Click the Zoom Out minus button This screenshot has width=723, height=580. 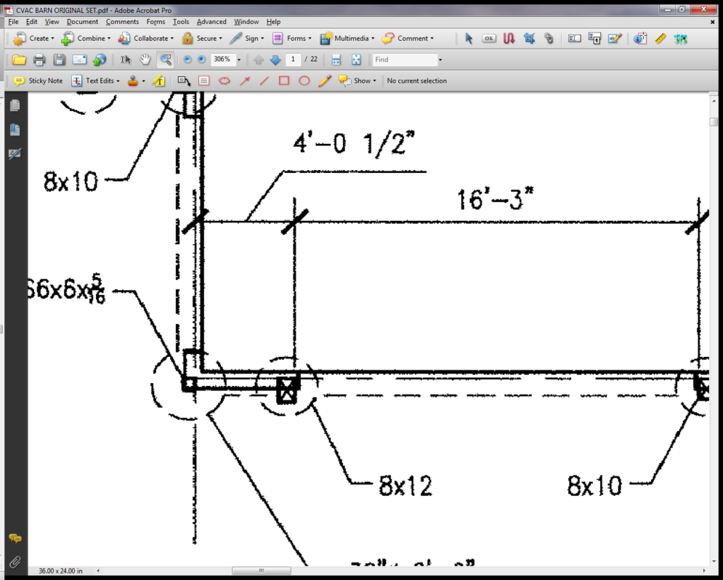pos(187,59)
